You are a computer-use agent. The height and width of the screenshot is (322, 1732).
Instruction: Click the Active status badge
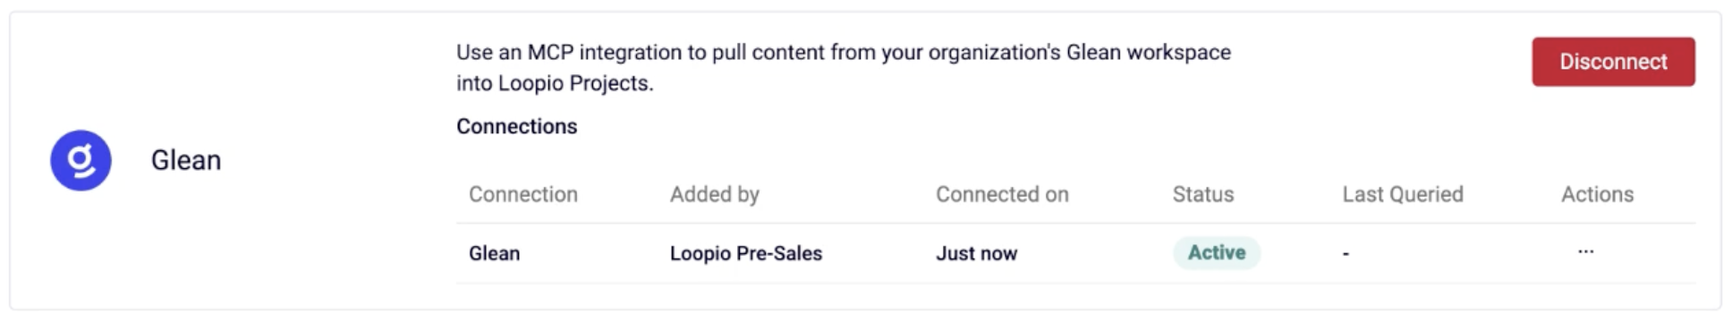[1217, 253]
